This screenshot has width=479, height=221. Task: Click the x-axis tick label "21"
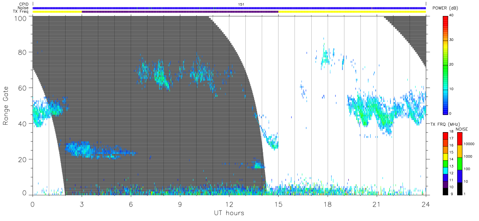tap(376, 204)
